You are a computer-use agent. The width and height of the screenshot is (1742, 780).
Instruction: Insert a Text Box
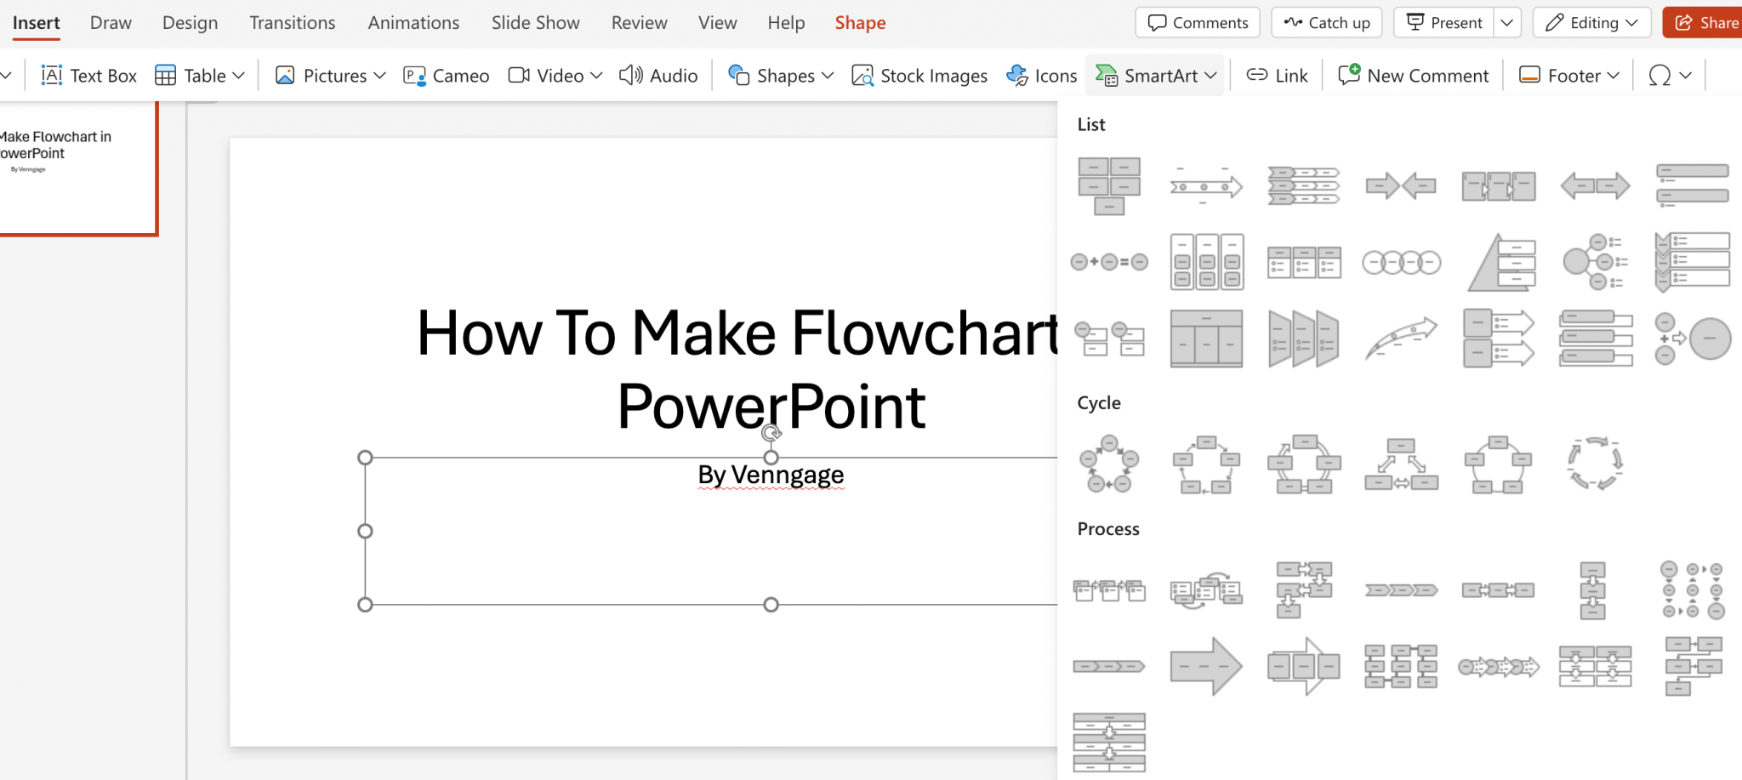click(x=88, y=75)
